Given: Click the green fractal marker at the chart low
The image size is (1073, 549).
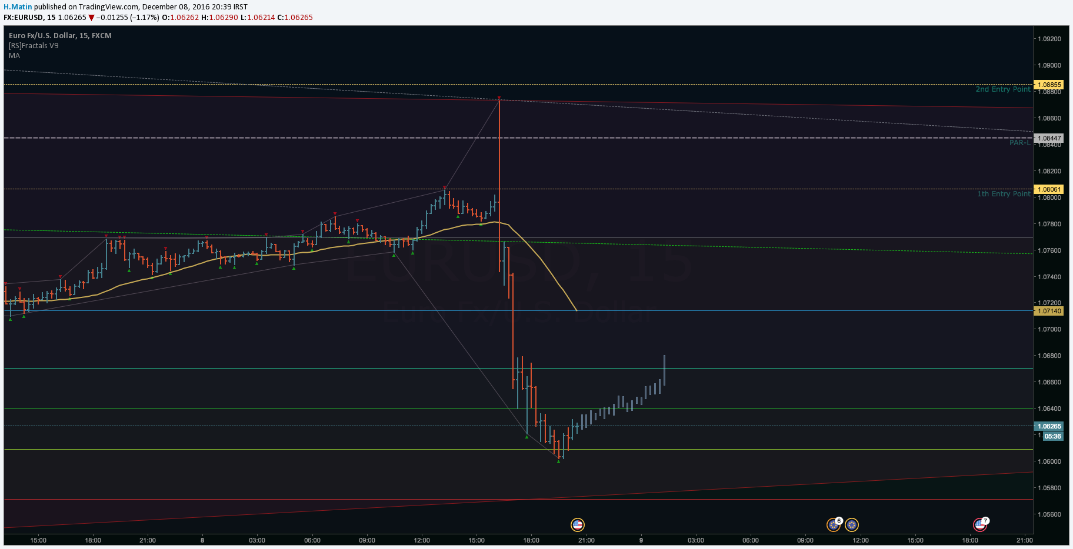Looking at the screenshot, I should (558, 461).
